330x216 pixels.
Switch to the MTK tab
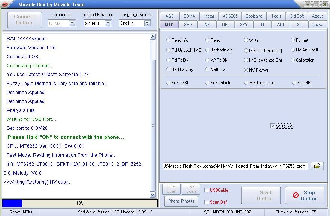click(x=169, y=25)
